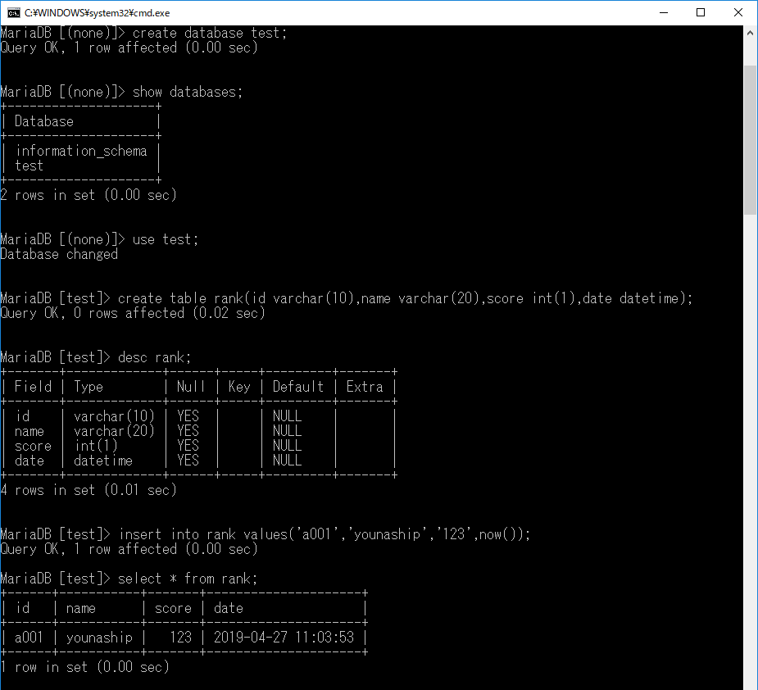Click the 'show databases;' command text
This screenshot has width=758, height=690.
point(188,92)
